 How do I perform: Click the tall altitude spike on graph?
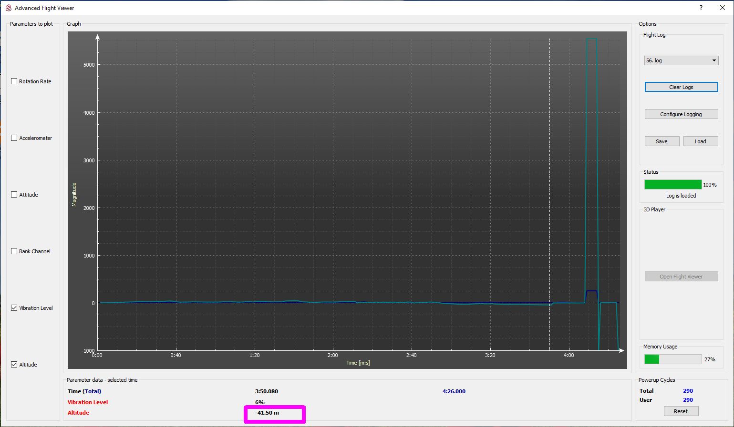pyautogui.click(x=591, y=143)
